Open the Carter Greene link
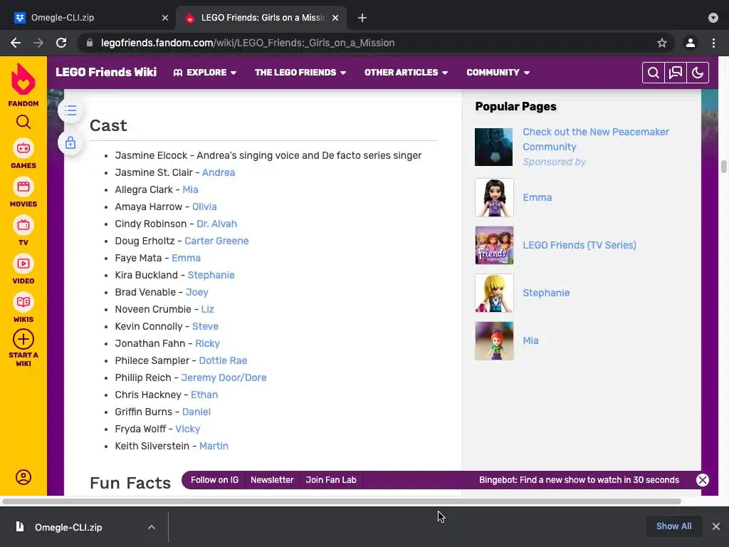The height and width of the screenshot is (547, 729). tap(216, 241)
